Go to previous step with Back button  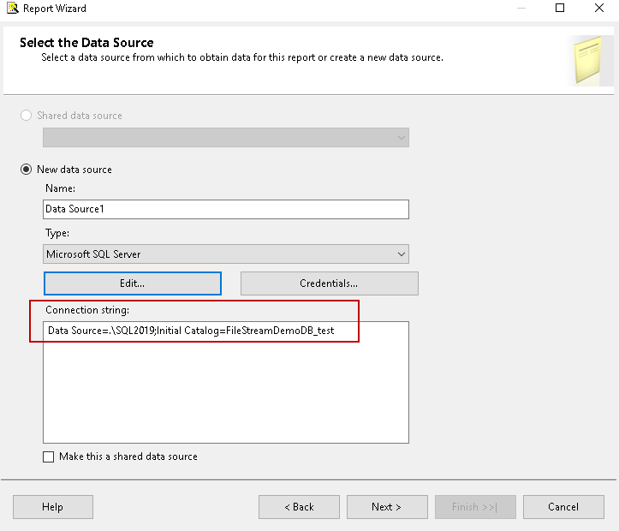(299, 507)
